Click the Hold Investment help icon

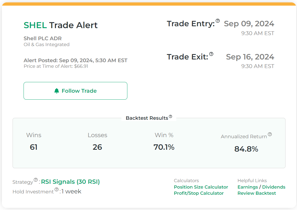point(56,190)
